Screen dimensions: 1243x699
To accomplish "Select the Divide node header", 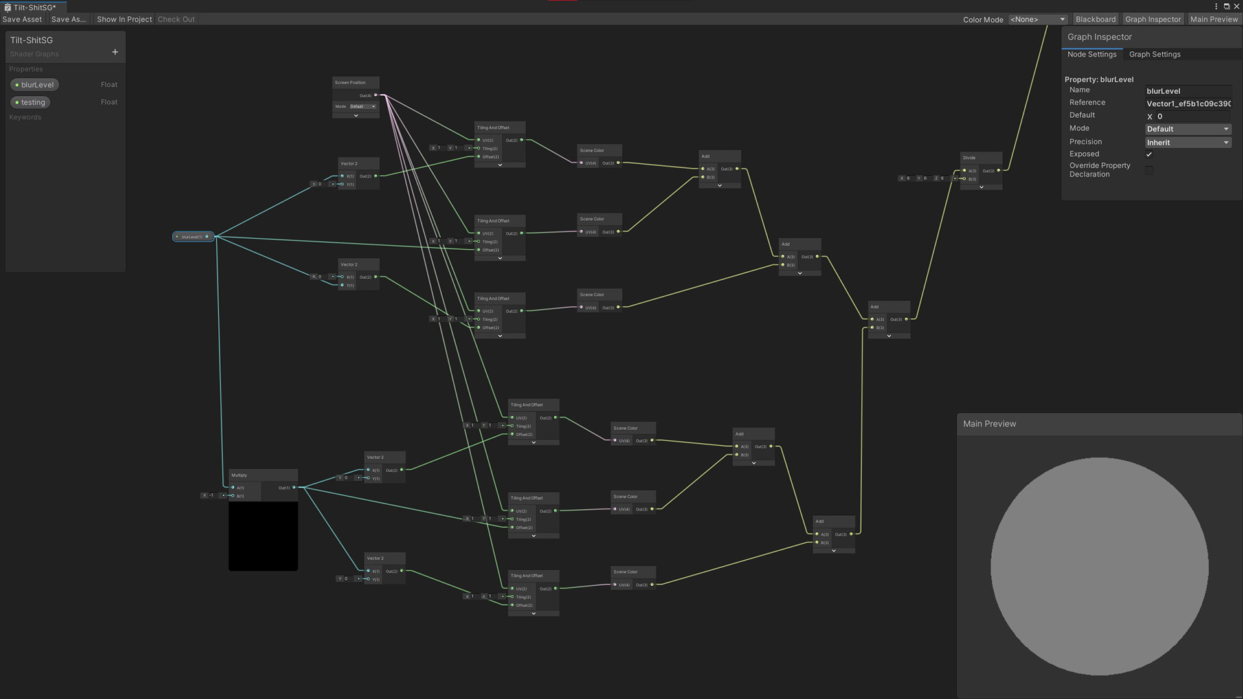I will [981, 157].
